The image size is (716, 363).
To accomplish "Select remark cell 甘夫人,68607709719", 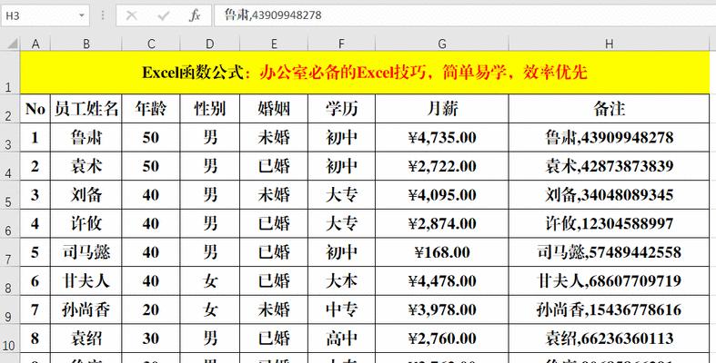I will coord(610,280).
